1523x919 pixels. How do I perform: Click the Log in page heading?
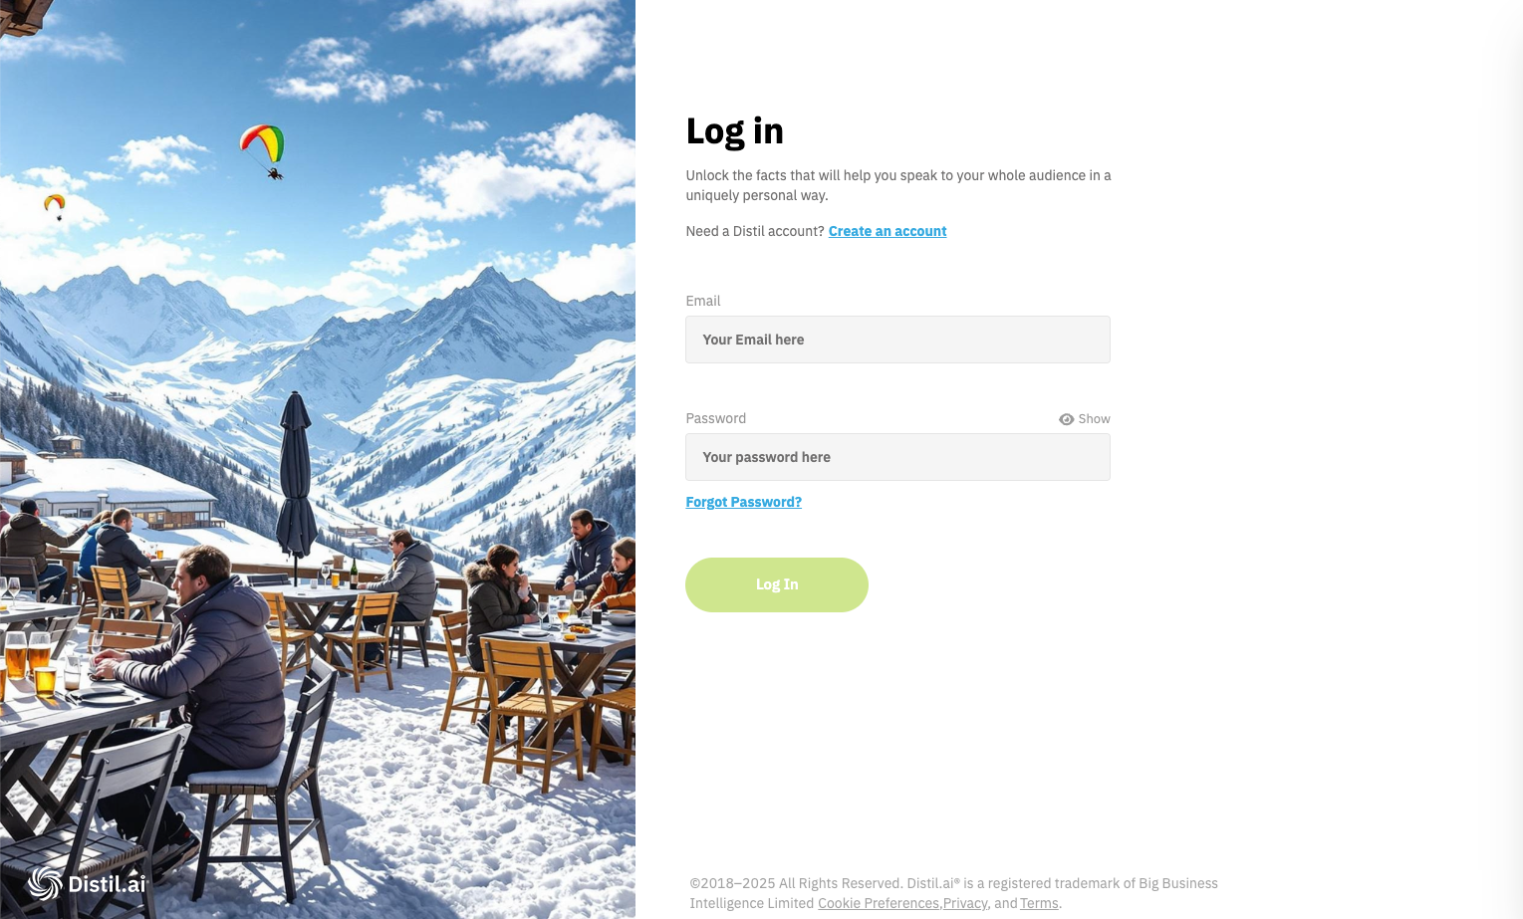[734, 130]
